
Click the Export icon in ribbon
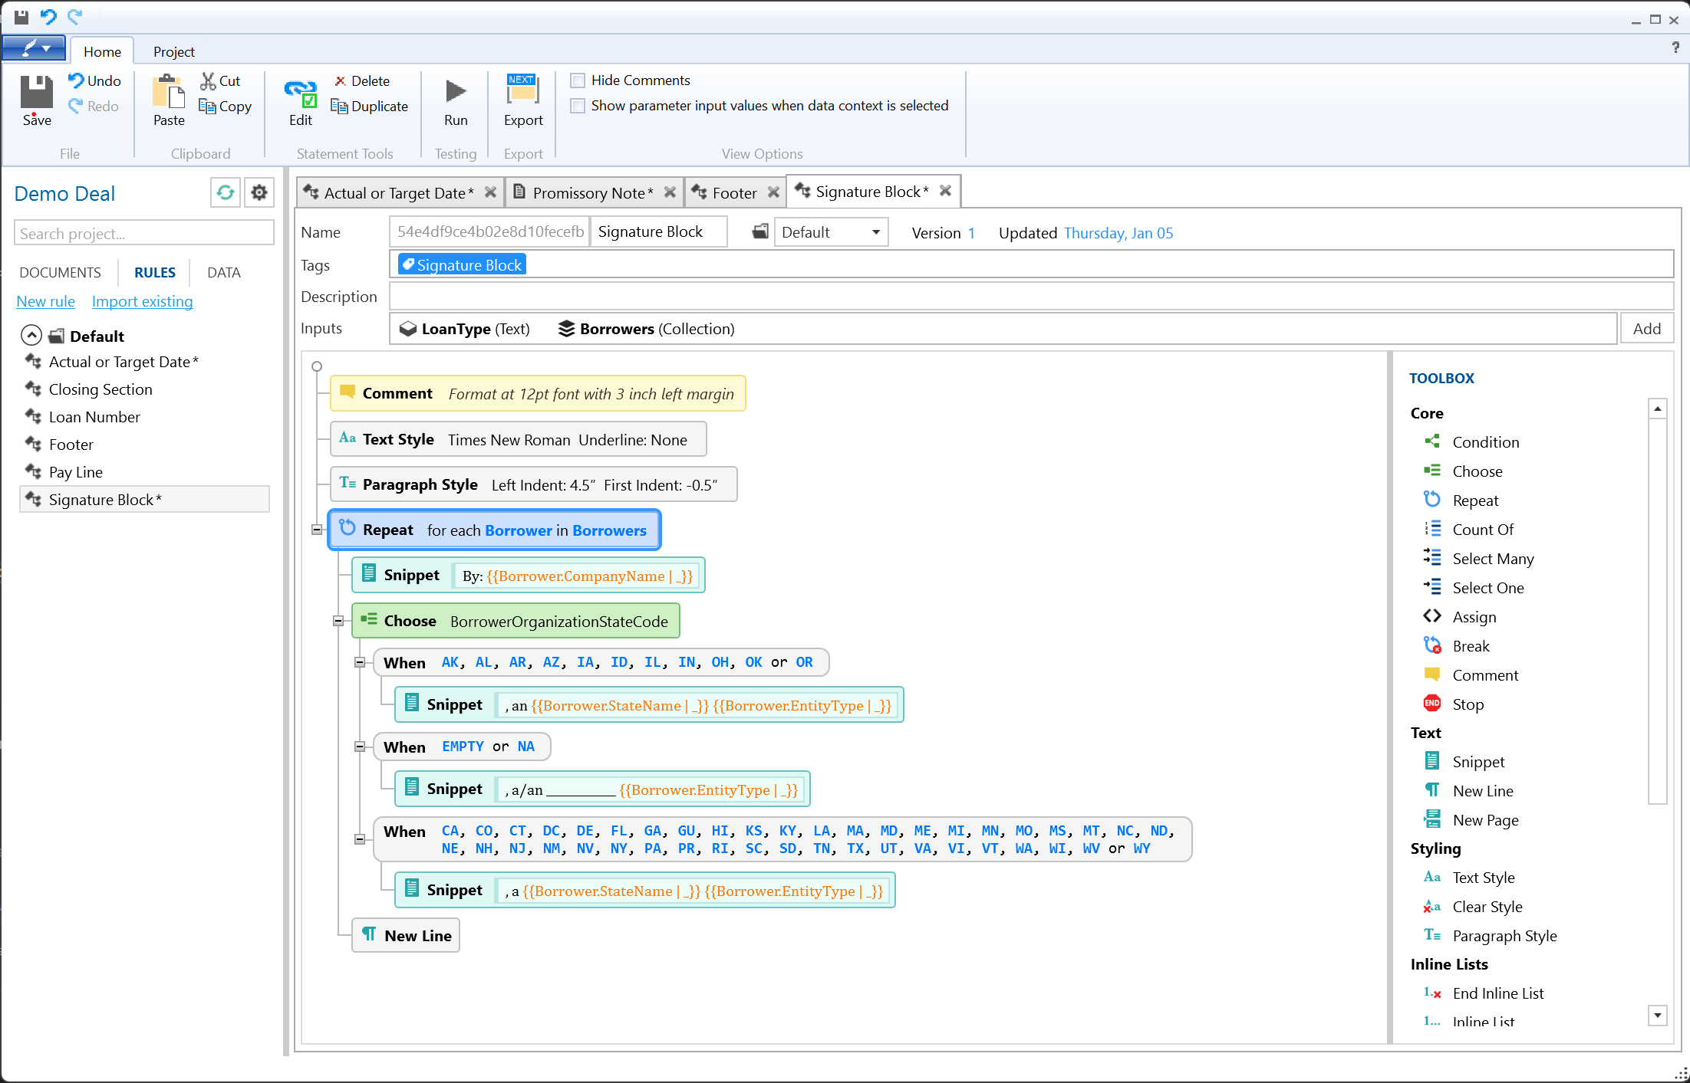point(522,90)
